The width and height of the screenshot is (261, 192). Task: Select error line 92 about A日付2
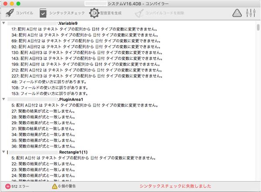pyautogui.click(x=86, y=47)
